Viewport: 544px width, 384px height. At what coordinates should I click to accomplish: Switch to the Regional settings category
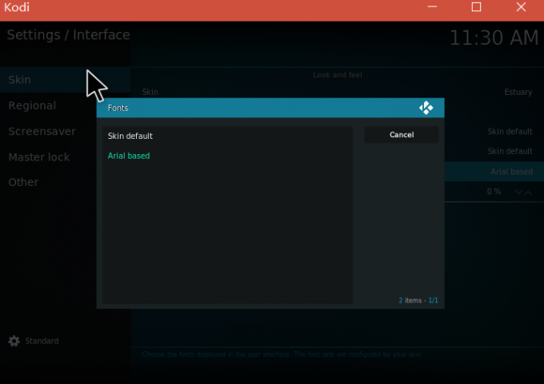(x=32, y=105)
